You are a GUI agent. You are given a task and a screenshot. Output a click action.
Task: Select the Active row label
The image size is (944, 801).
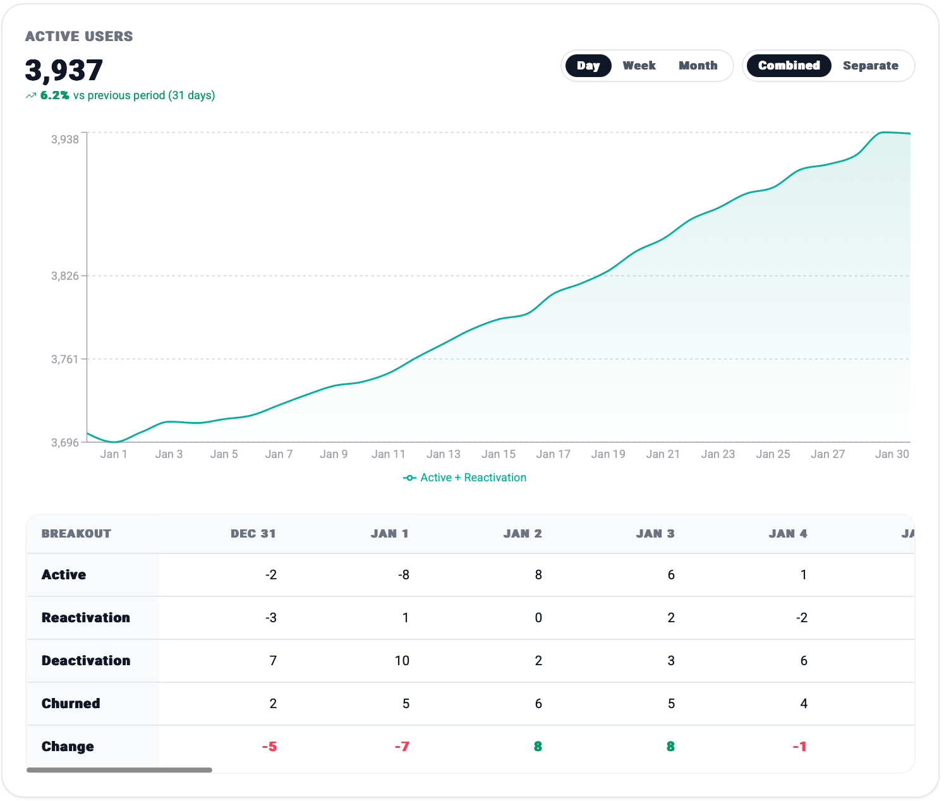tap(64, 575)
